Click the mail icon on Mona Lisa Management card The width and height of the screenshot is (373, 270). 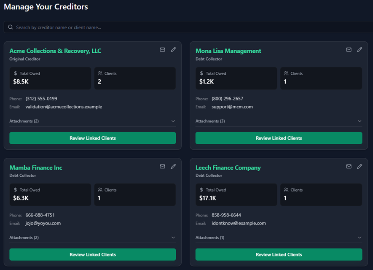pos(349,50)
